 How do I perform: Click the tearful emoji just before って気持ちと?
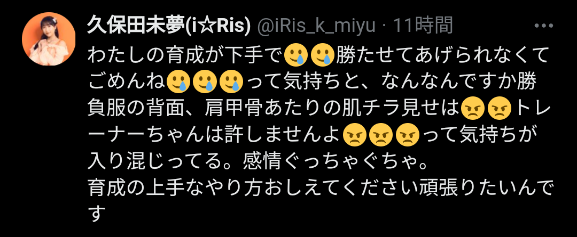coord(231,81)
